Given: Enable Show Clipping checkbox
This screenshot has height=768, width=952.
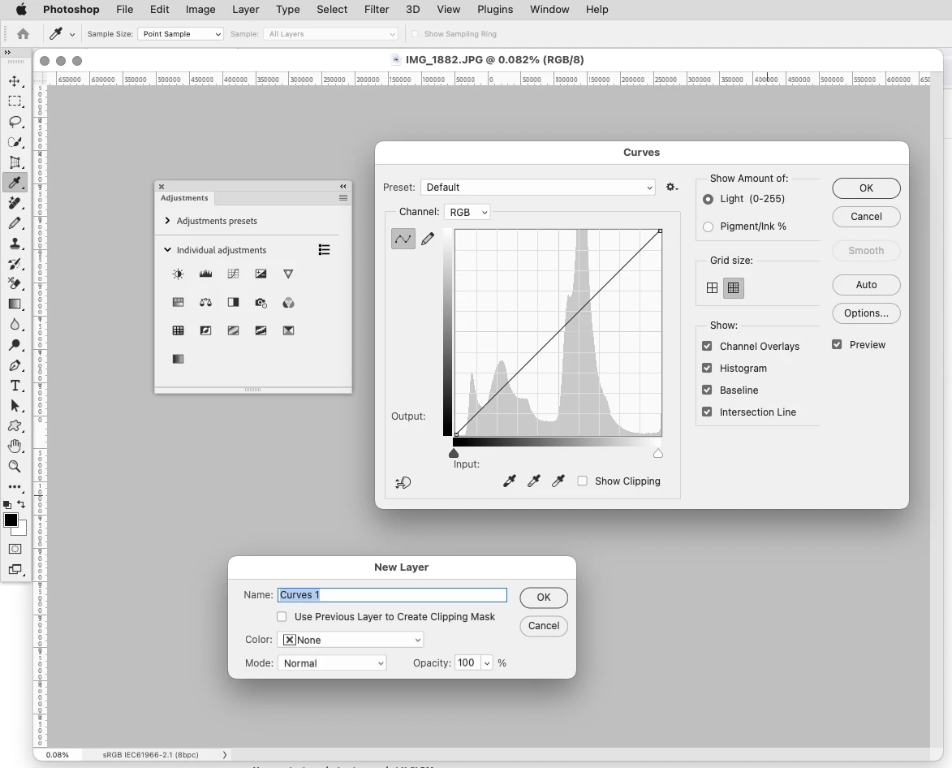Looking at the screenshot, I should [582, 481].
